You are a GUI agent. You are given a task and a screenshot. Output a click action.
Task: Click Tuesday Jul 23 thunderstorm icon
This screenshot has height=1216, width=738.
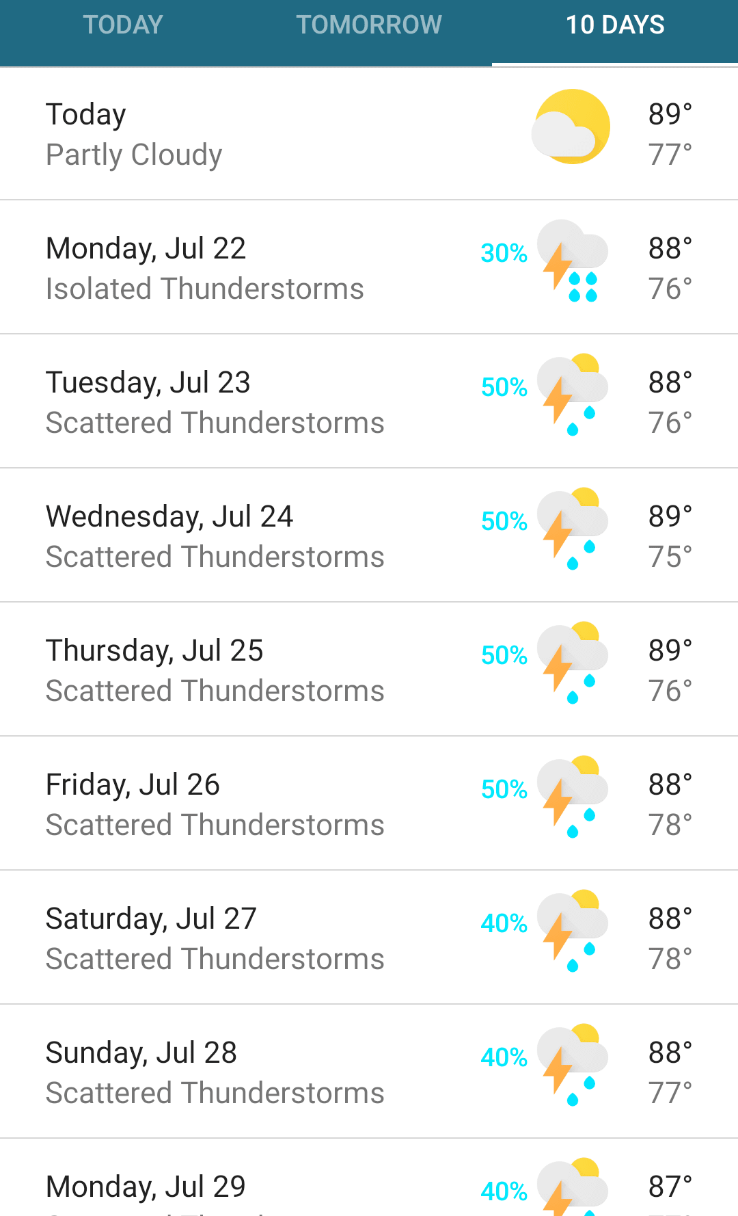point(572,395)
